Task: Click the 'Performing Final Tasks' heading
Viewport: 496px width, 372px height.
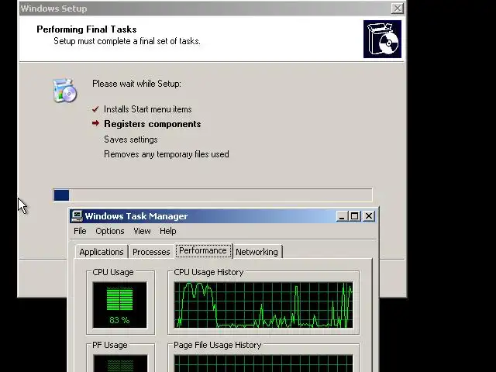Action: coord(87,29)
